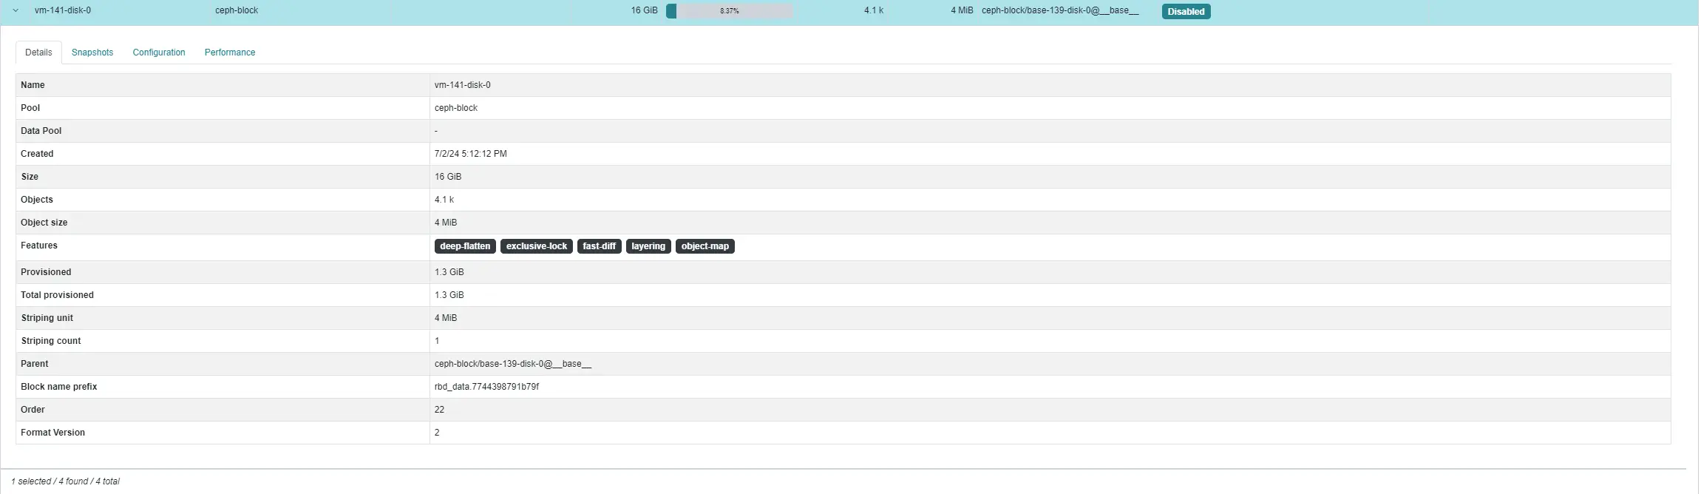Click the exclusive-lock feature badge
The width and height of the screenshot is (1701, 494).
(x=537, y=246)
